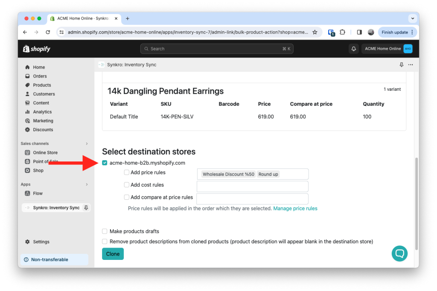Open the three-dot menu on Synkro page header
437x291 pixels.
(x=411, y=64)
